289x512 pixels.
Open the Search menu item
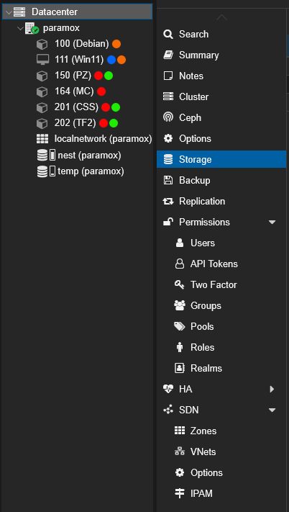[x=221, y=35]
